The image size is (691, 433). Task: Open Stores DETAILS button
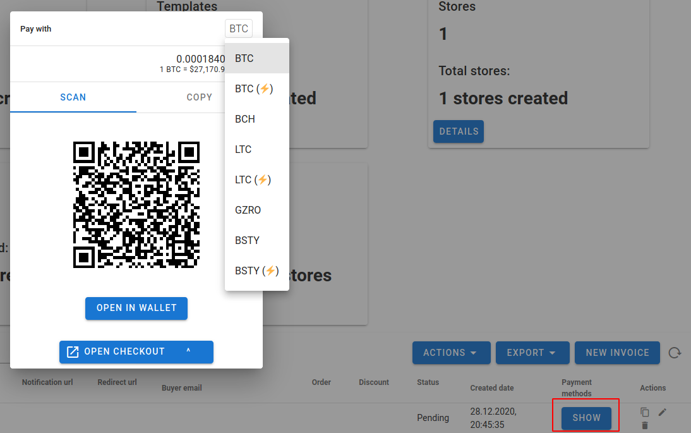click(x=459, y=131)
